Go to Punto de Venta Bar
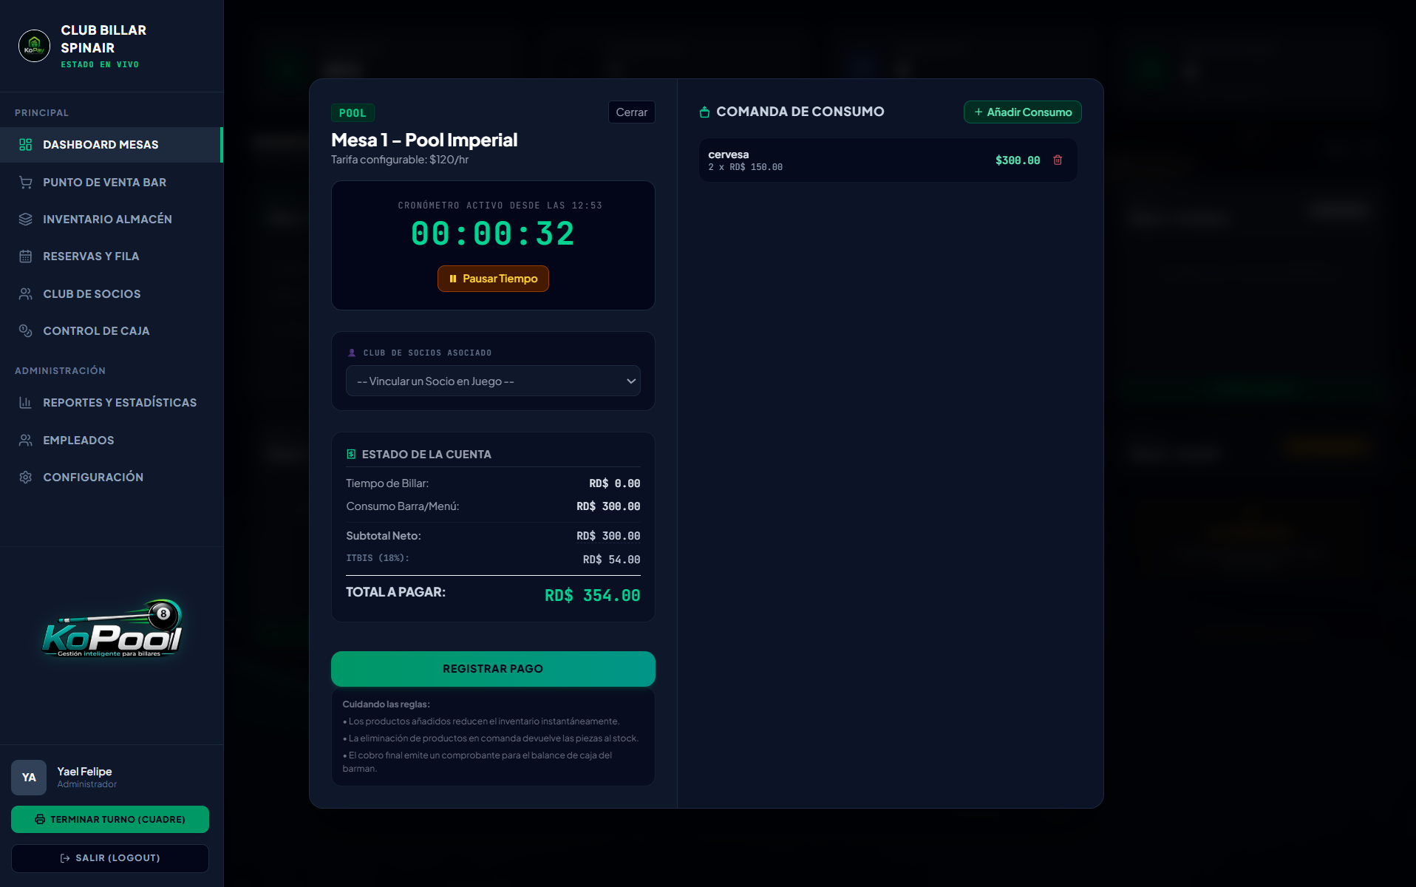The image size is (1416, 887). click(112, 182)
